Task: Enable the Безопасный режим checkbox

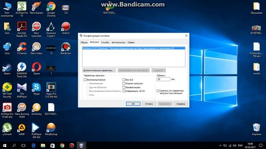Action: 85,79
